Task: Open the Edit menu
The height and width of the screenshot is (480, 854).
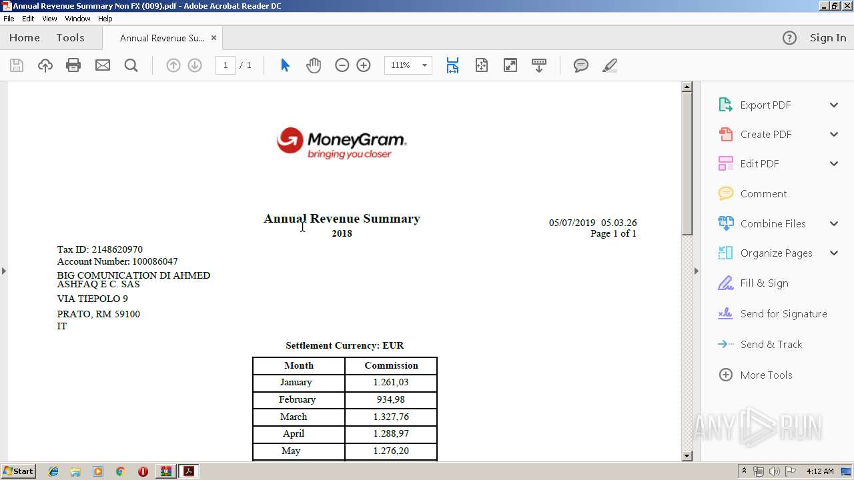Action: (28, 19)
